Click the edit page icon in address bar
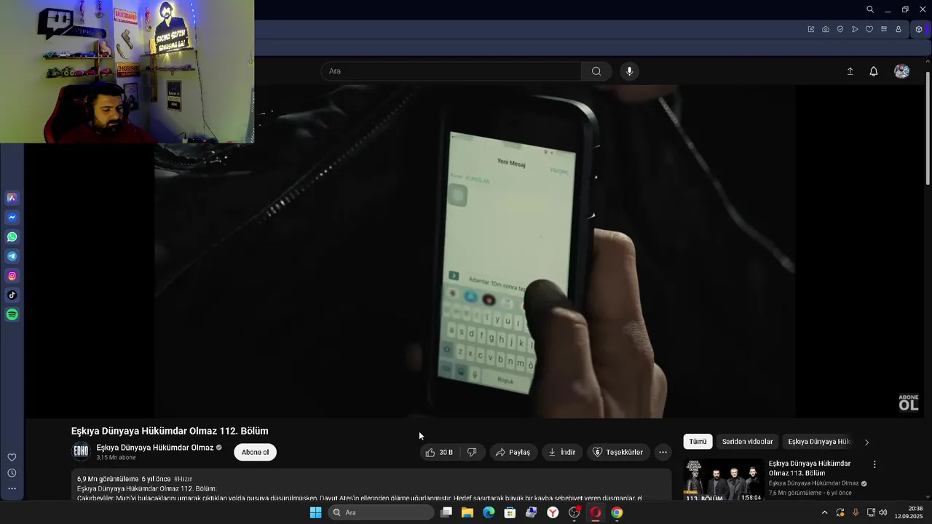 [811, 29]
